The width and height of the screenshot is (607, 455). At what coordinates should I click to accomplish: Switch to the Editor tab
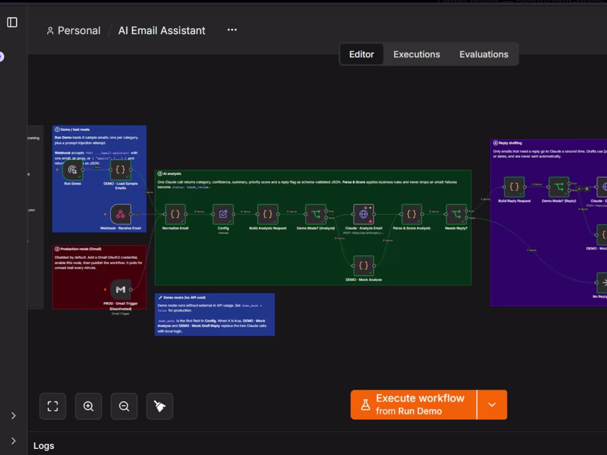pos(361,54)
